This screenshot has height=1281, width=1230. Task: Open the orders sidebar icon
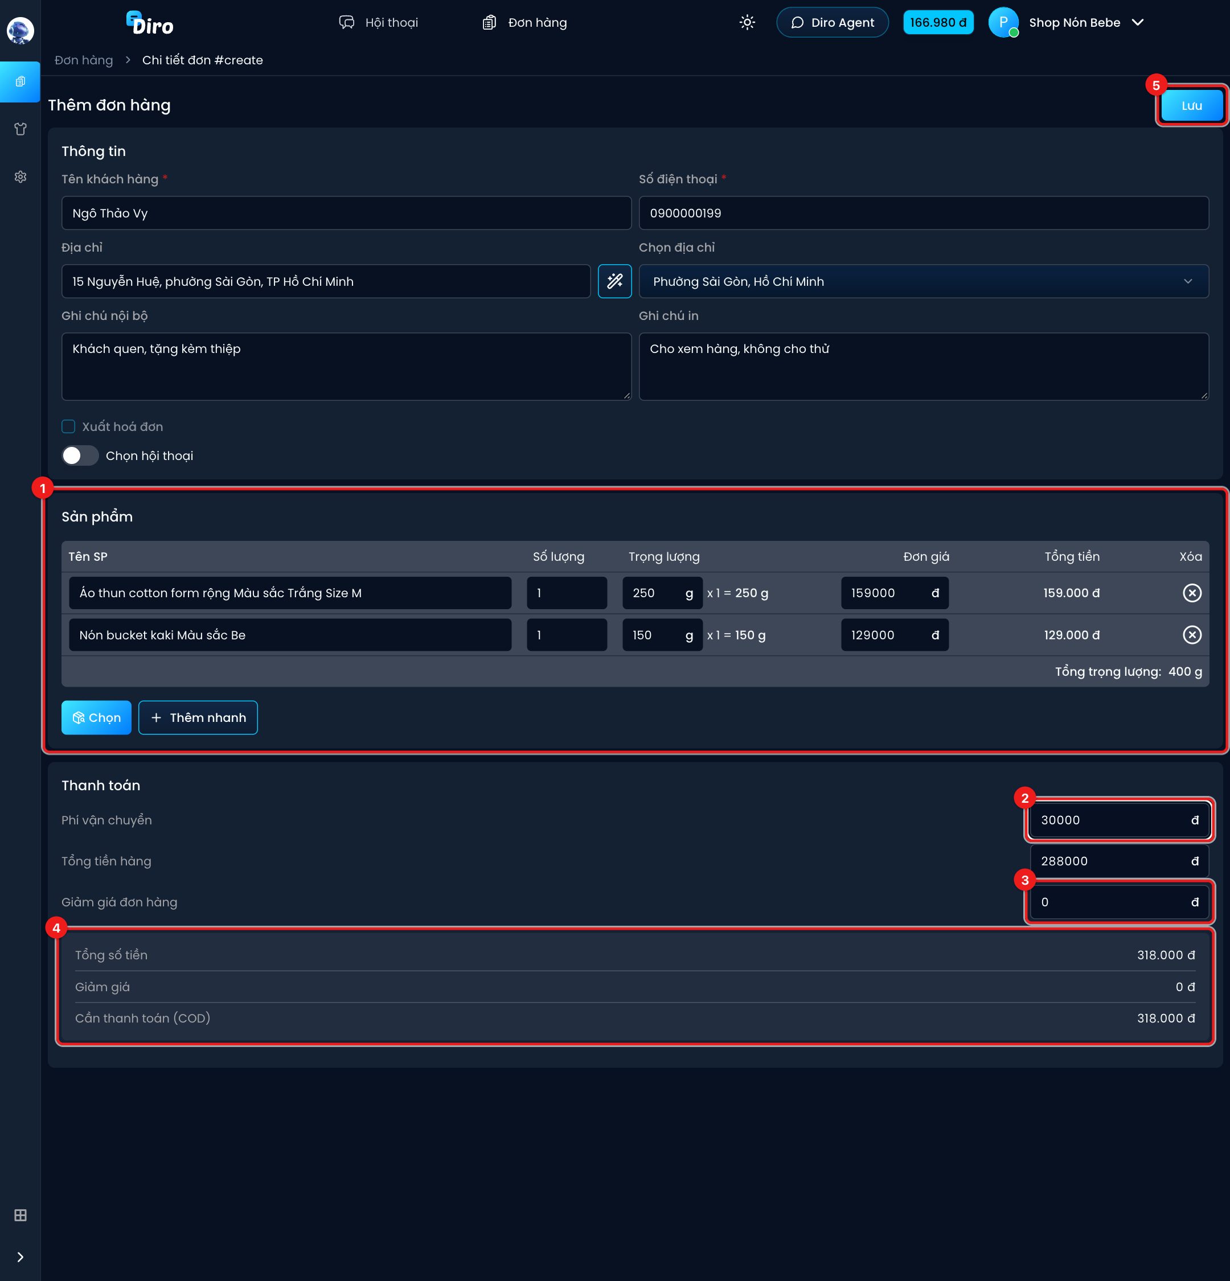pyautogui.click(x=20, y=81)
